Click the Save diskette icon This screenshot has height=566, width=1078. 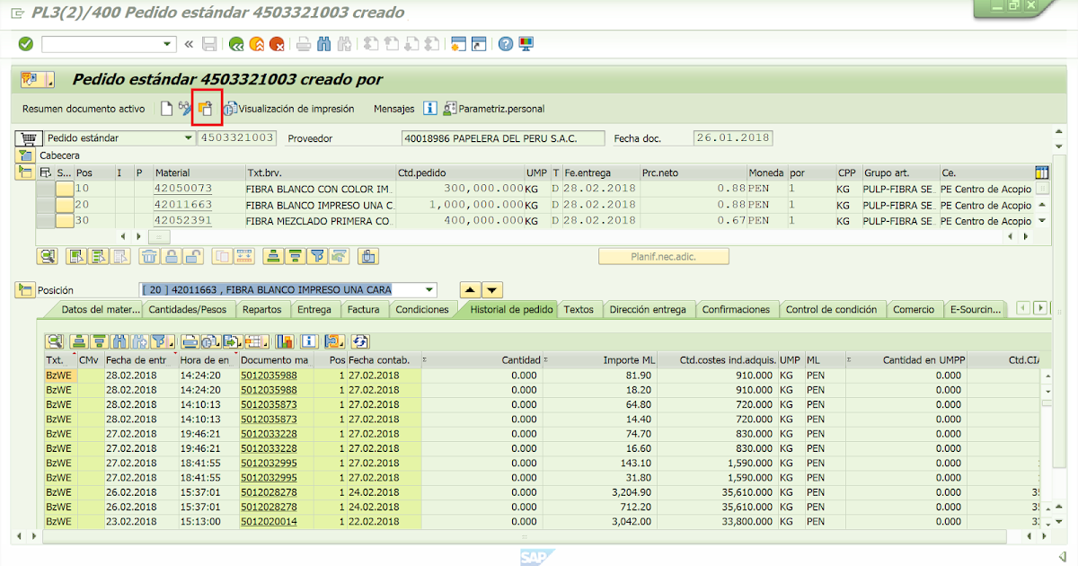coord(209,43)
